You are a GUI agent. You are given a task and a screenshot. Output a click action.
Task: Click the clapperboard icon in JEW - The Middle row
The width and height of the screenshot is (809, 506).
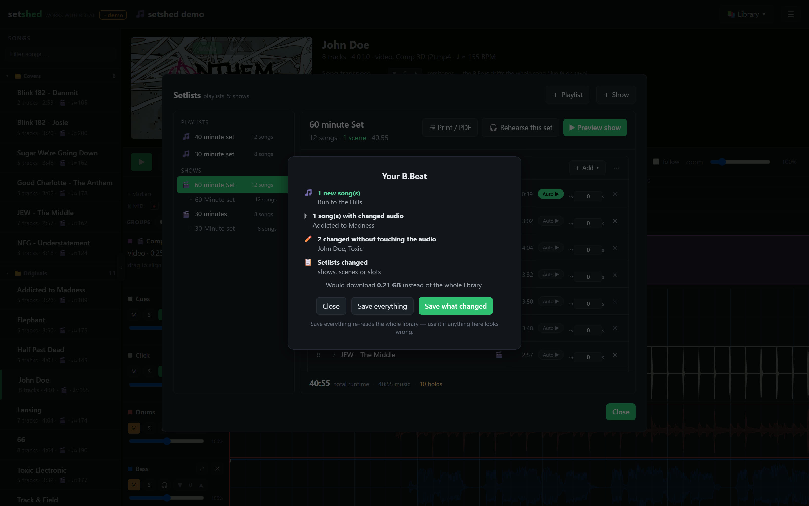(499, 355)
